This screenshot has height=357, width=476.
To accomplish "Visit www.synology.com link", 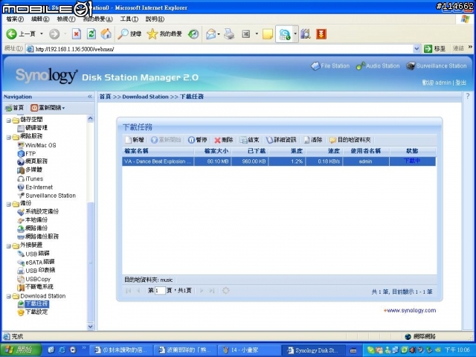I will click(410, 311).
